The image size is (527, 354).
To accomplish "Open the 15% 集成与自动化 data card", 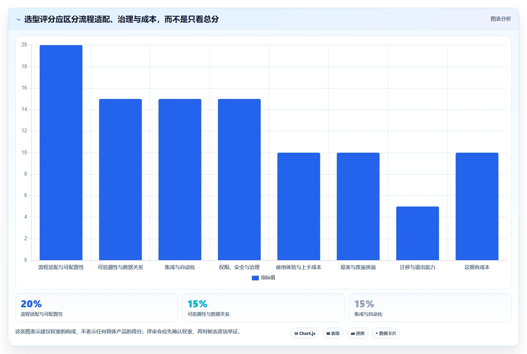I will coord(430,308).
